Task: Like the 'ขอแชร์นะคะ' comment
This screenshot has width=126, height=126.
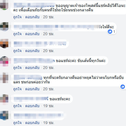Action: point(17,106)
